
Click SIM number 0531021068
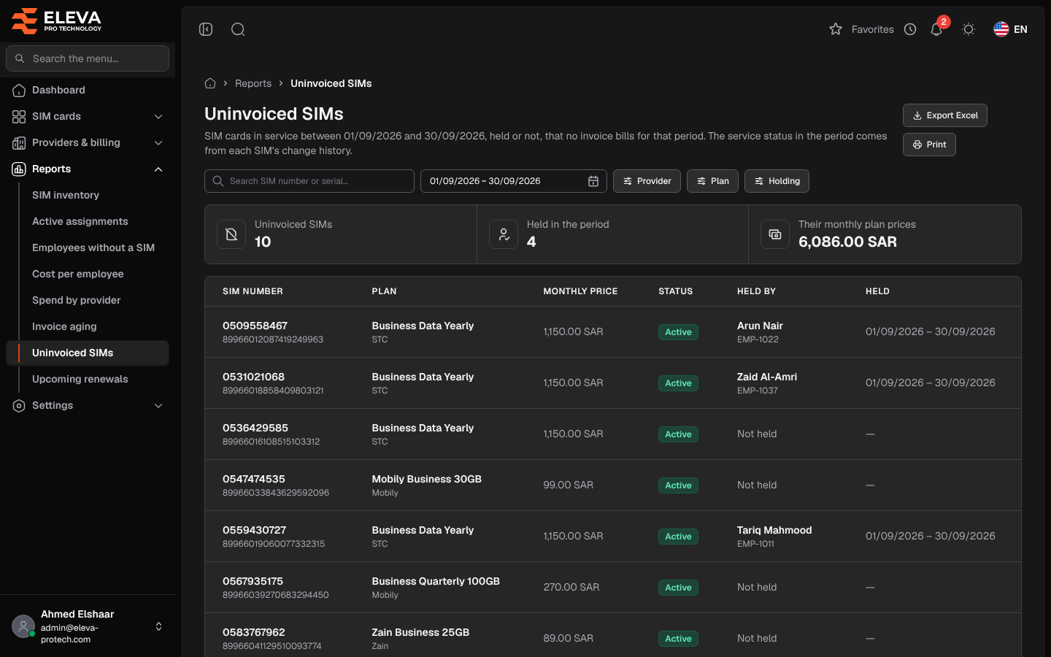(x=253, y=377)
